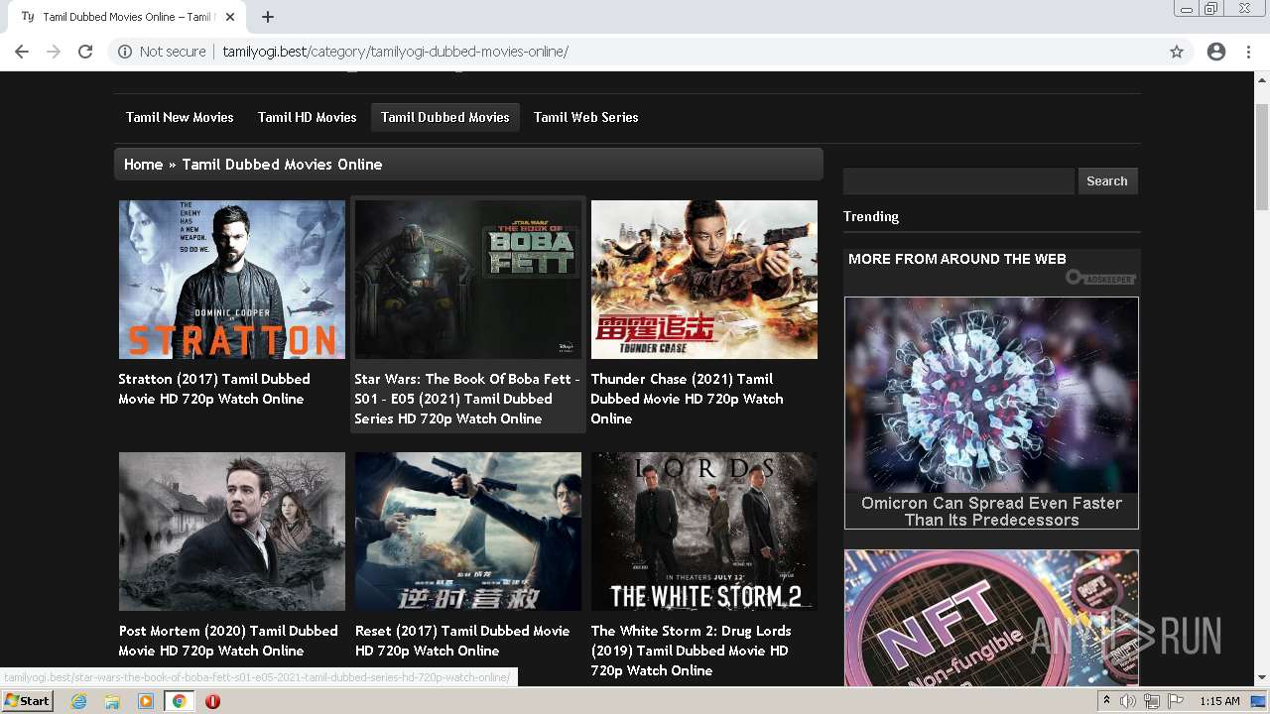
Task: Close the Tamil Dubbed Movies Online tab
Action: point(230,17)
